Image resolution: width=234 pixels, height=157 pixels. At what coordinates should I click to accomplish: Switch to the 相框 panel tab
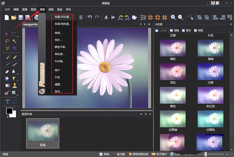click(x=199, y=30)
